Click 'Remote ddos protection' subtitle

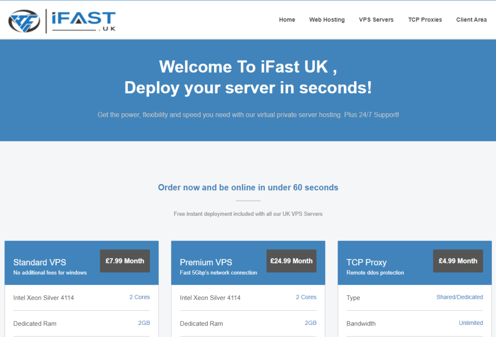click(x=375, y=273)
